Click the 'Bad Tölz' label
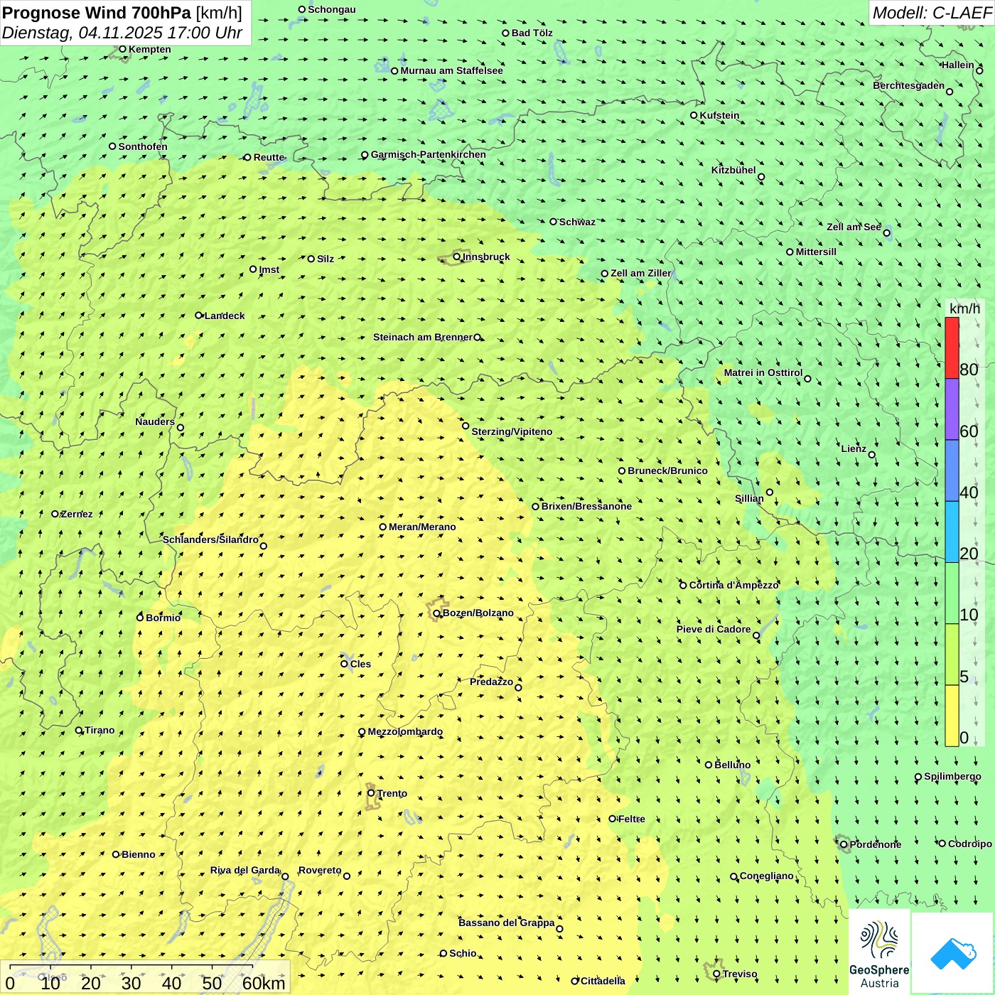The width and height of the screenshot is (995, 995). click(532, 33)
